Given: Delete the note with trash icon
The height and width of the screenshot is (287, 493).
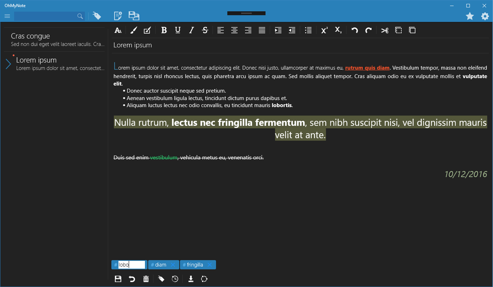Looking at the screenshot, I should coord(146,279).
